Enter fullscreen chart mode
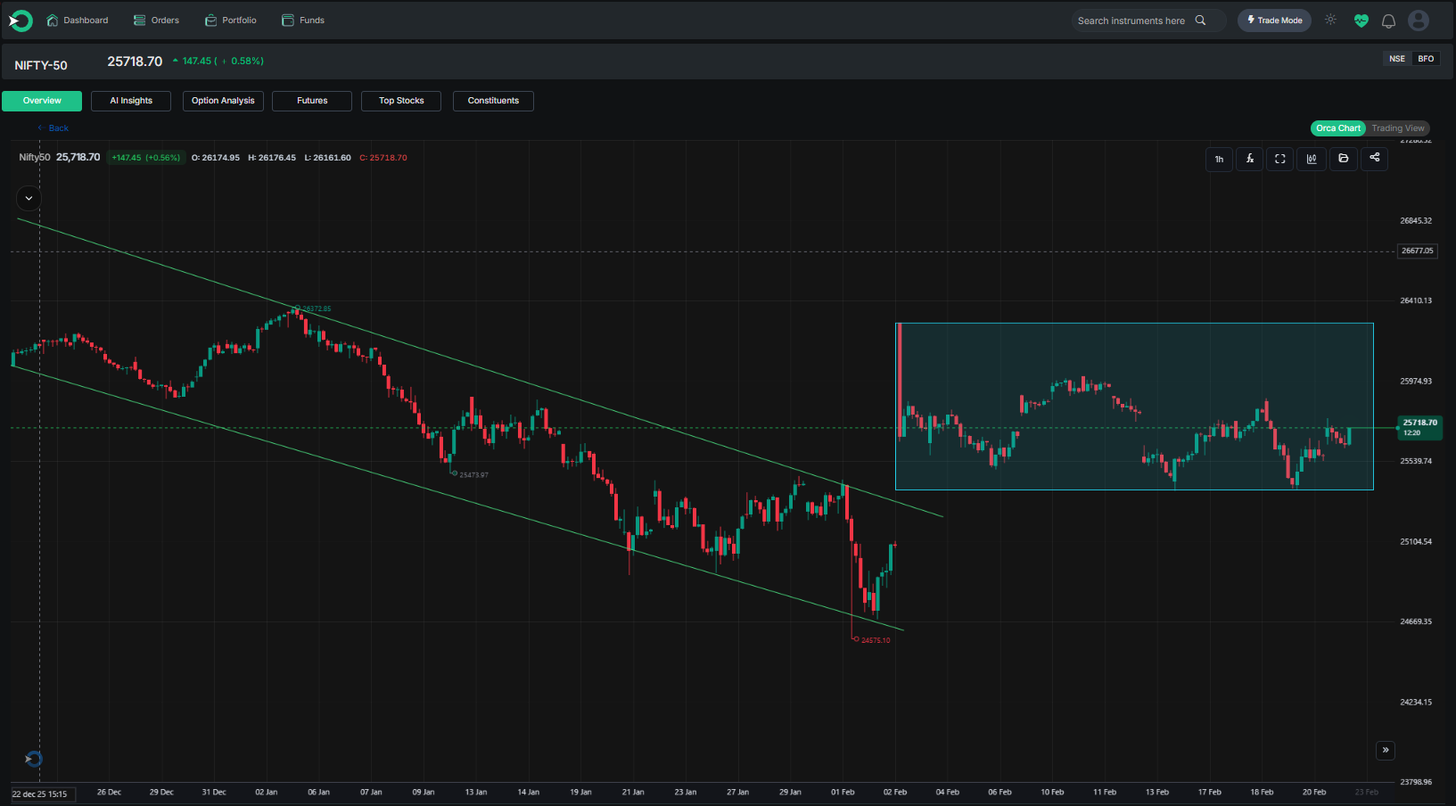This screenshot has width=1456, height=806. (x=1279, y=159)
